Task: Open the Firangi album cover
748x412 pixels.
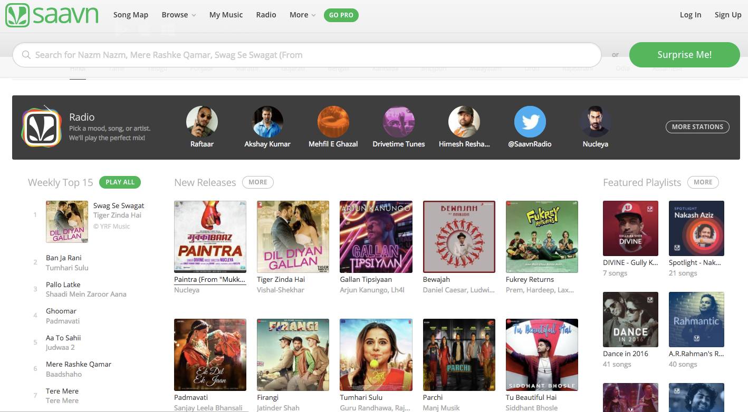Action: click(293, 355)
